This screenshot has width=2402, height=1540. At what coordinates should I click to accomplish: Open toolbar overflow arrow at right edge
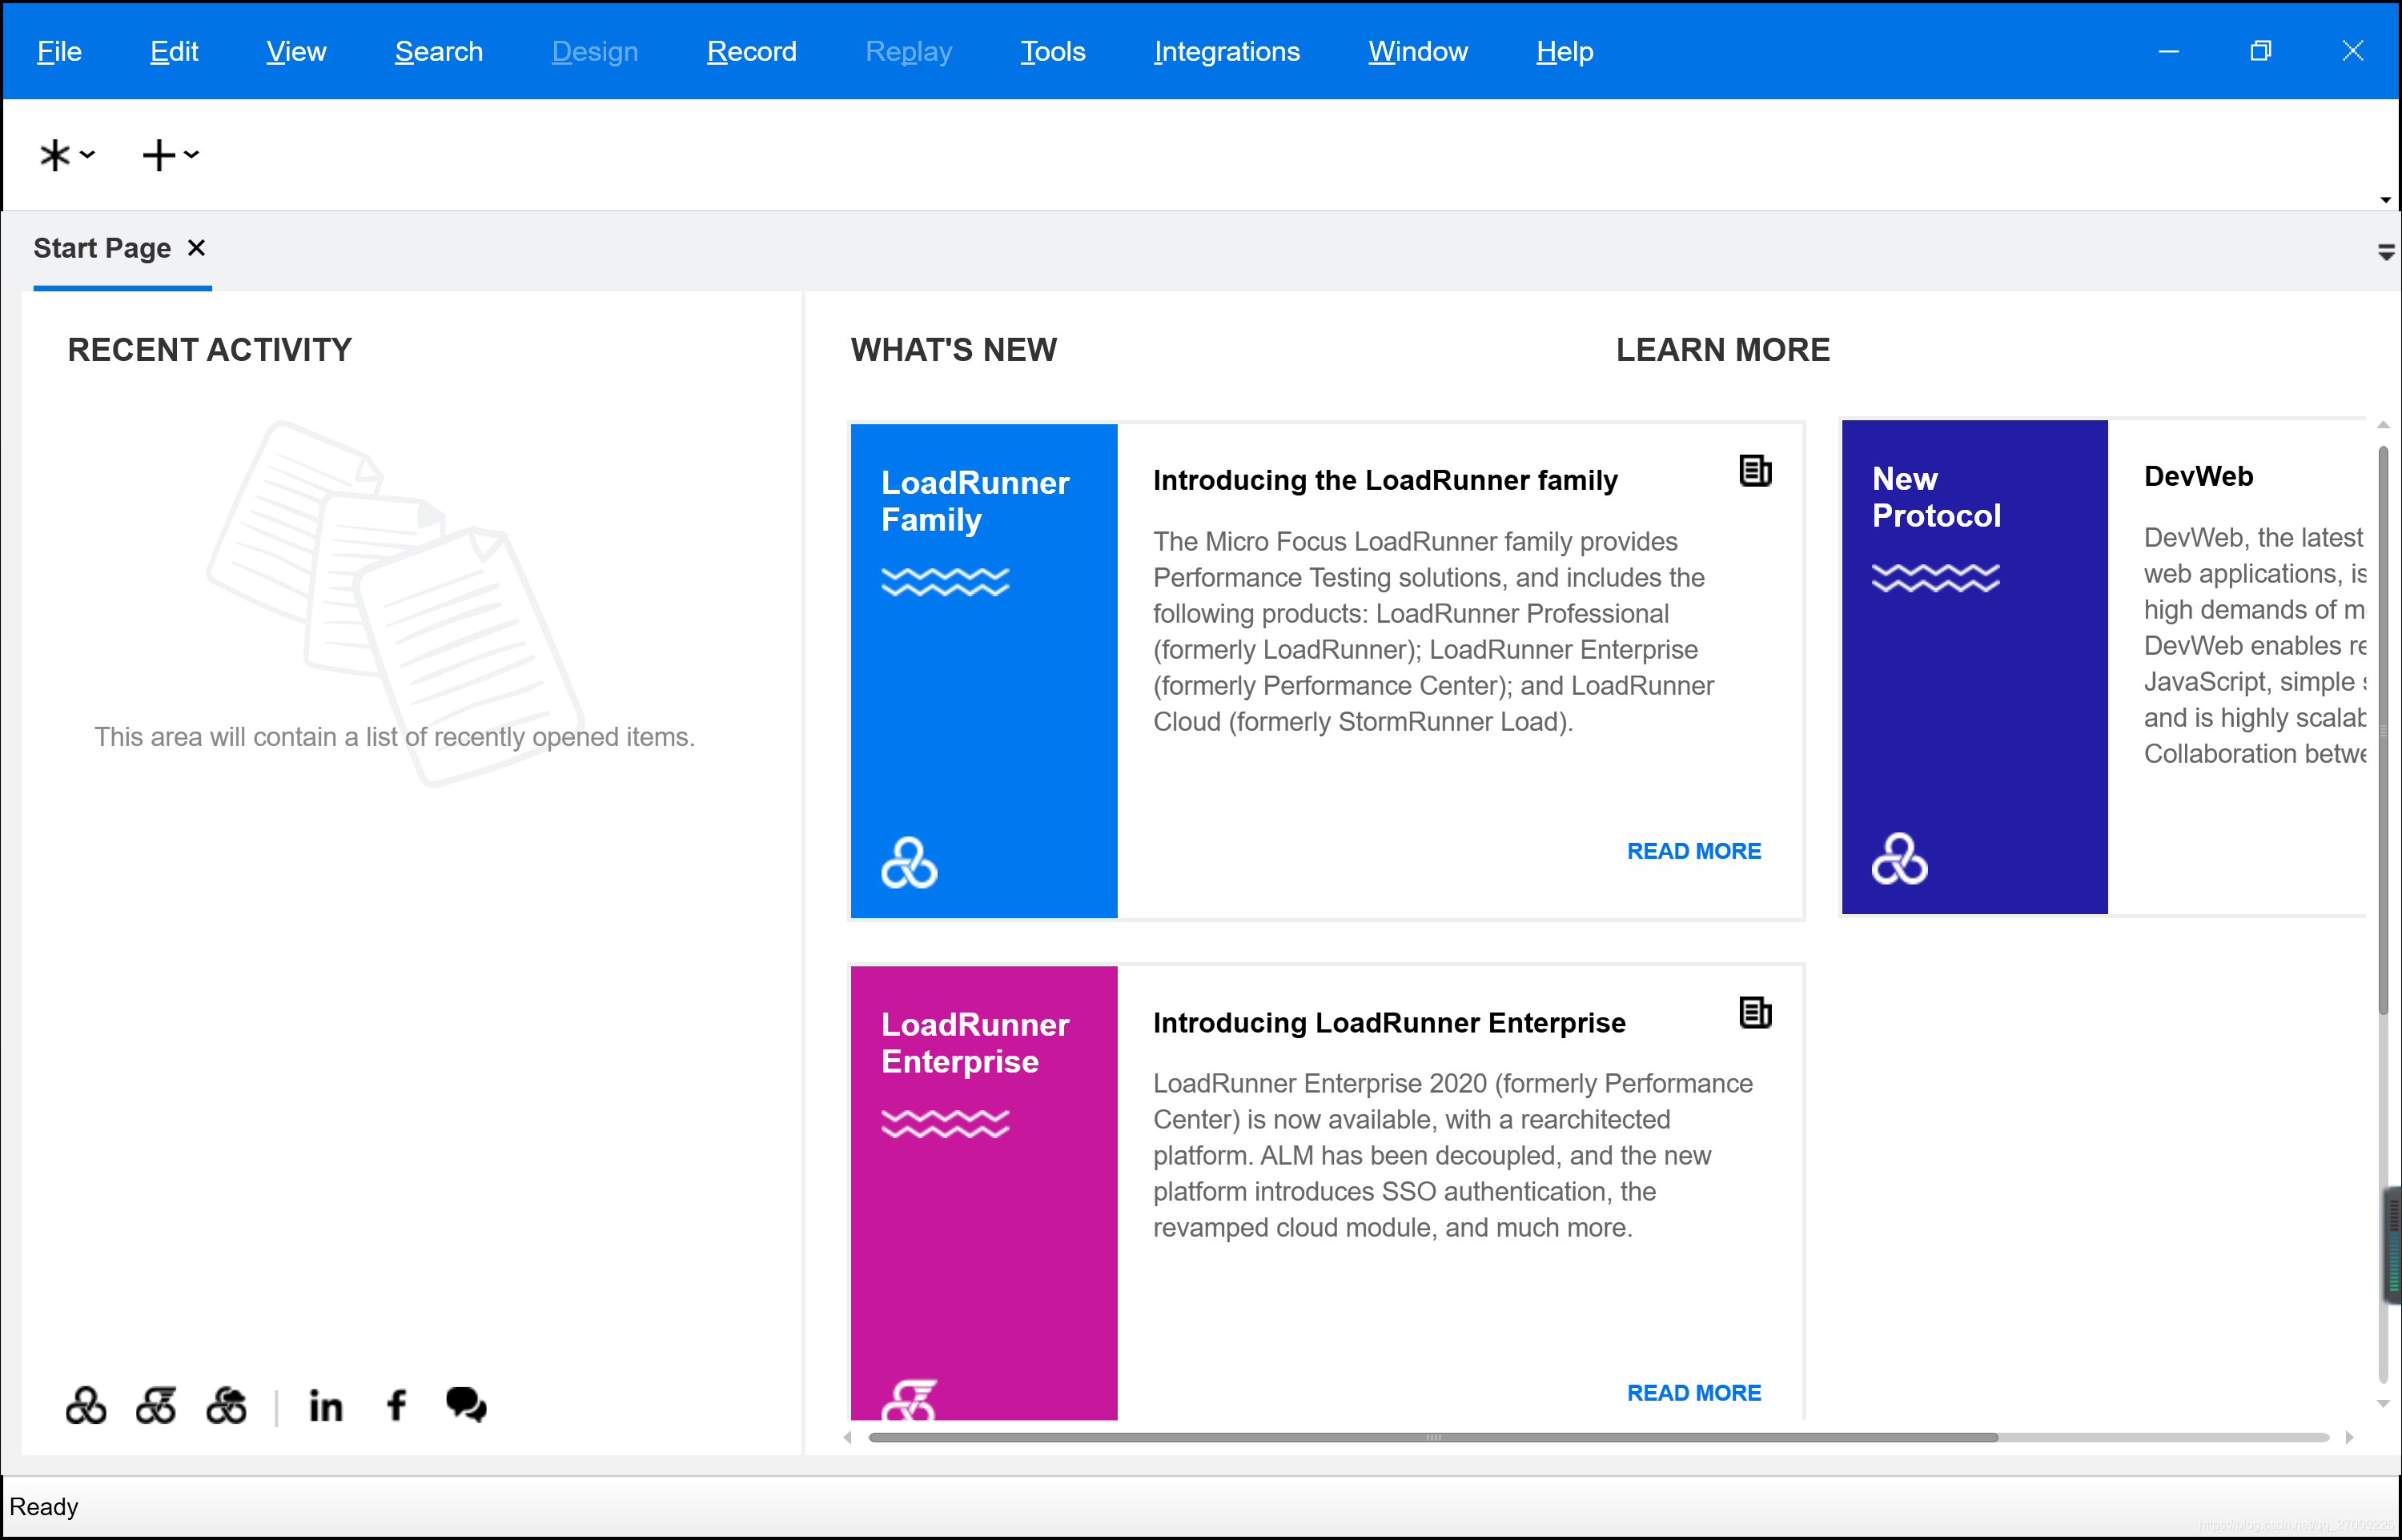(x=2386, y=200)
